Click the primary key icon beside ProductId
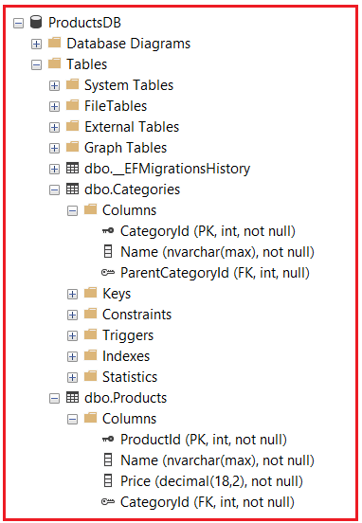 pos(108,439)
